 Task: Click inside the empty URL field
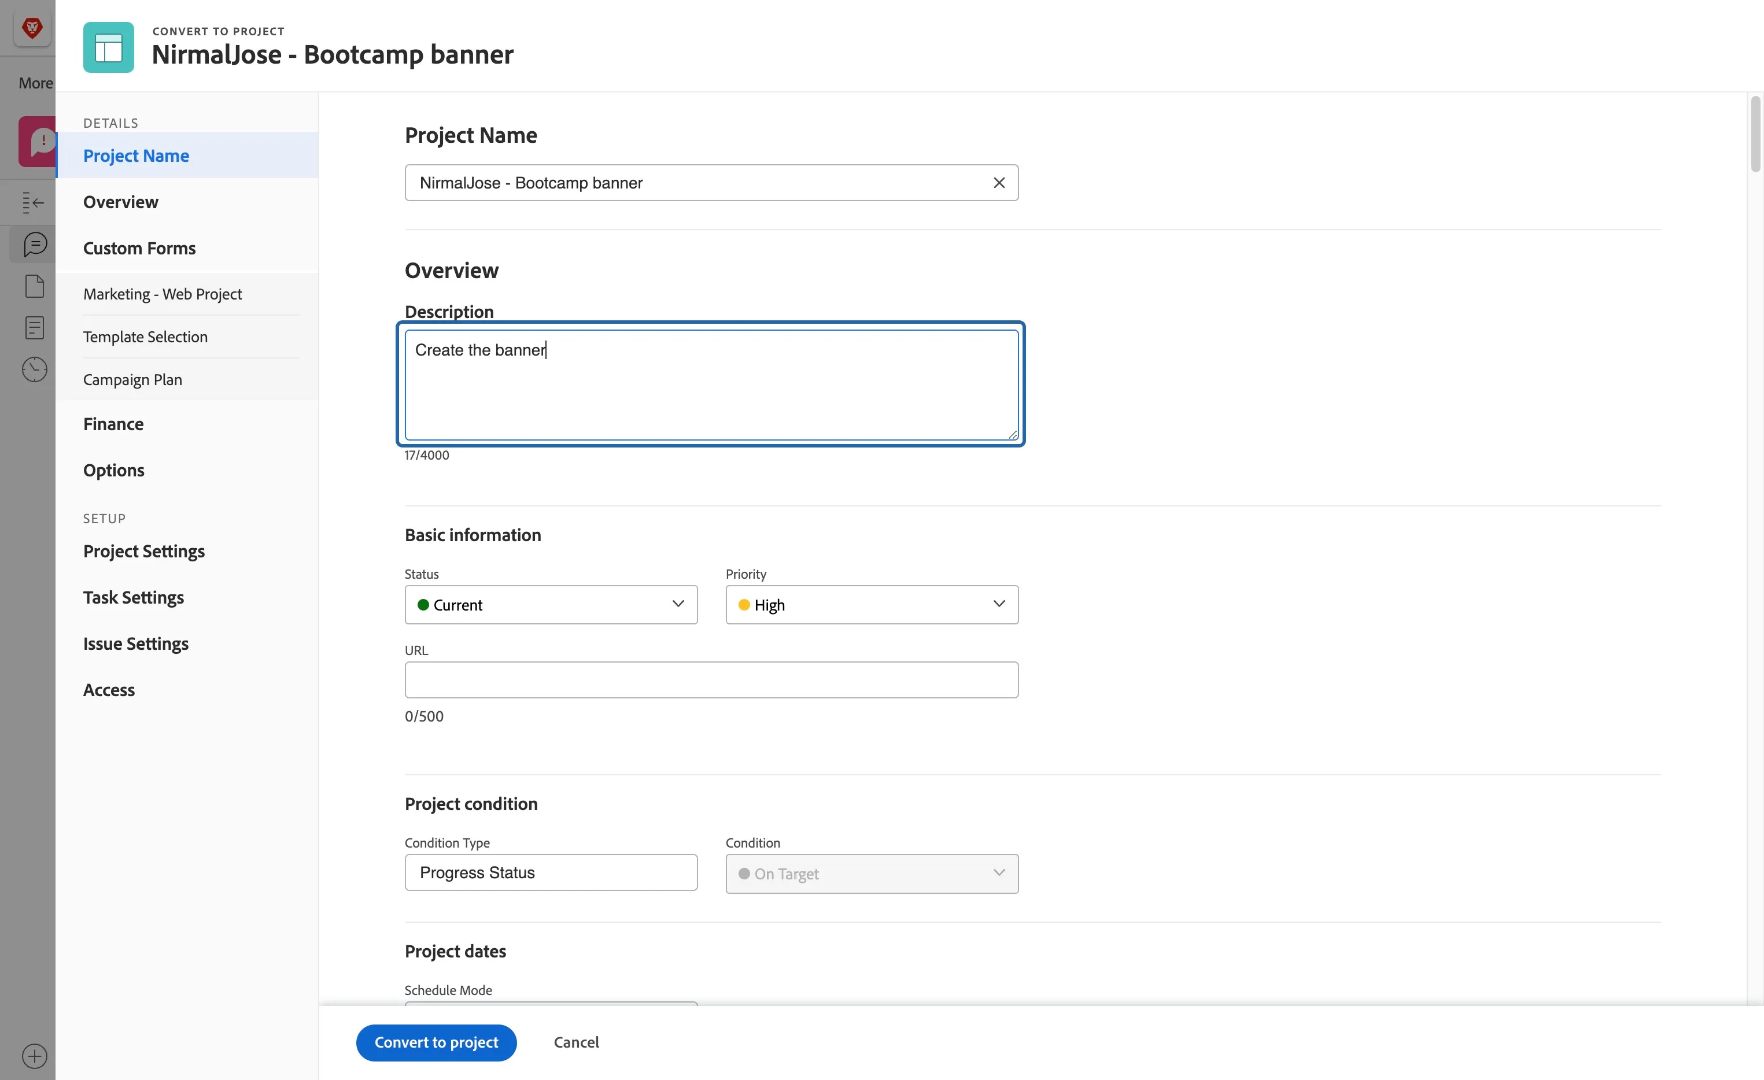click(x=711, y=680)
